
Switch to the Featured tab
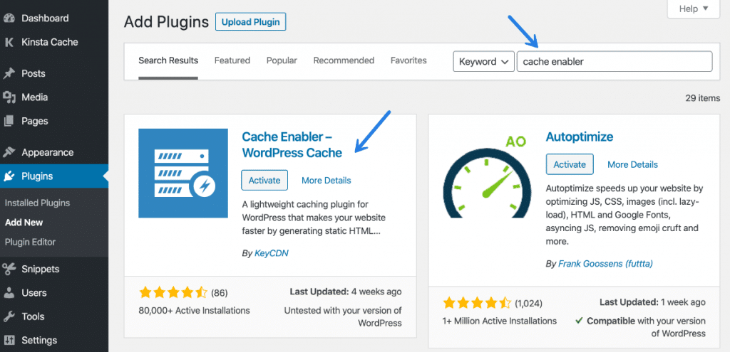coord(232,60)
